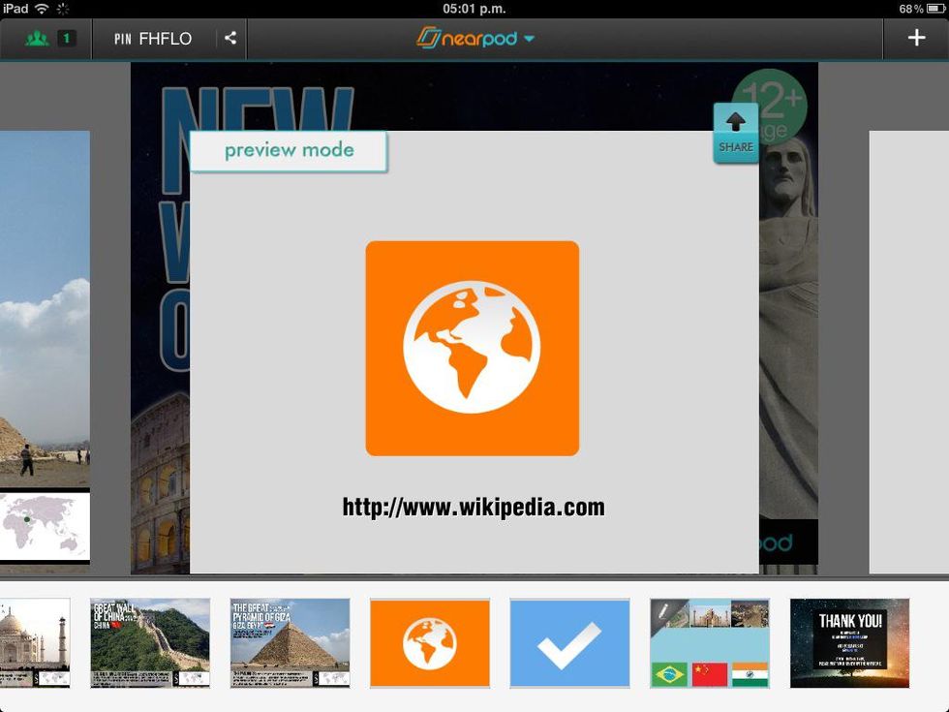Viewport: 949px width, 712px height.
Task: Select the blue checkmark quiz slide thumbnail
Action: [x=569, y=643]
